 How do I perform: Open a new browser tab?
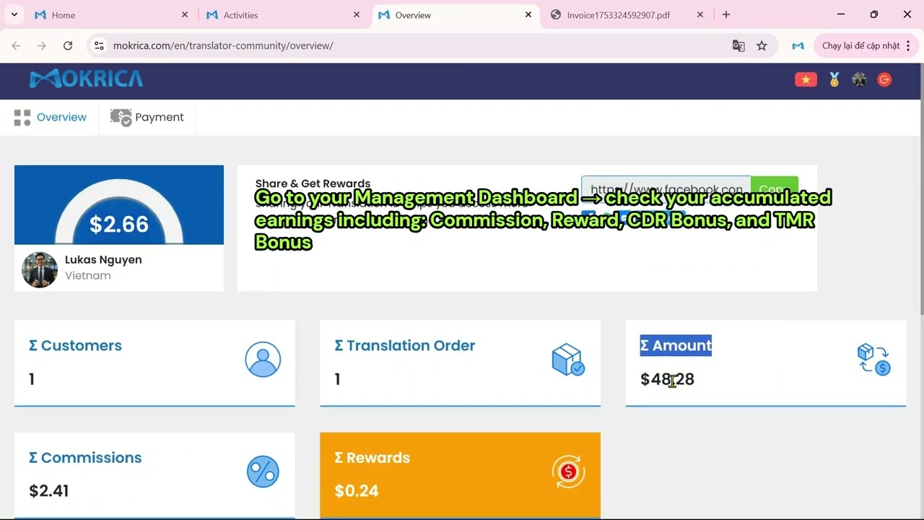tap(726, 14)
